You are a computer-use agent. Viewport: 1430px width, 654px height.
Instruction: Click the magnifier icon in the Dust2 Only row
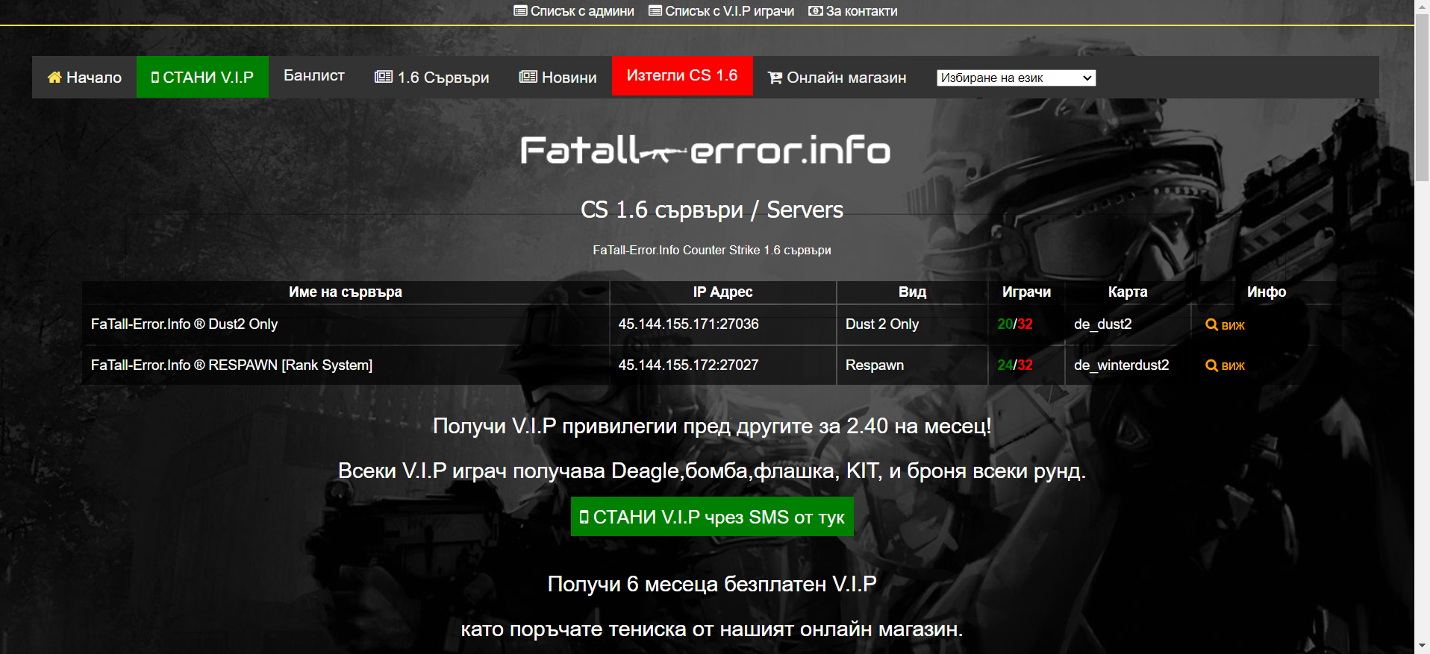[x=1211, y=324]
